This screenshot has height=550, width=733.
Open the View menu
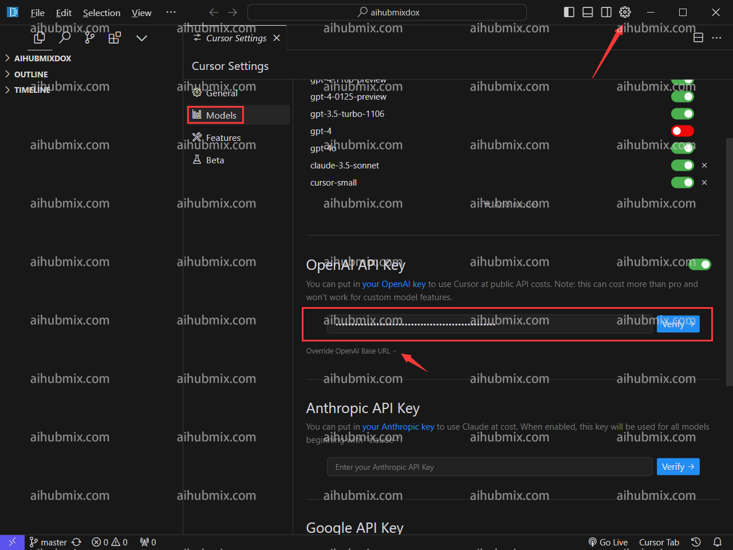coord(141,13)
